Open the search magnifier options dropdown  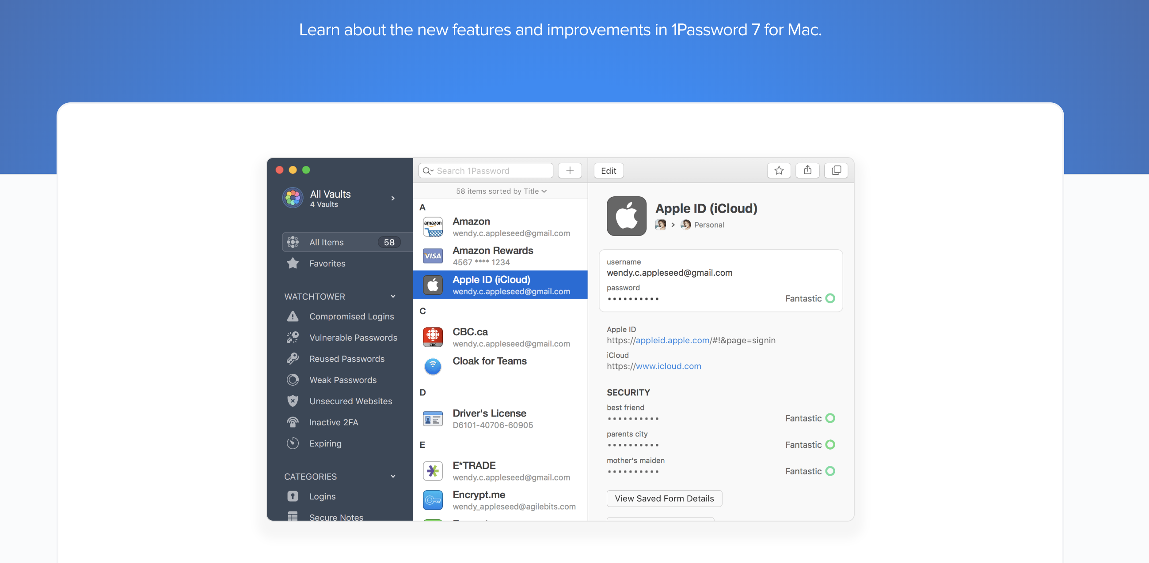pyautogui.click(x=428, y=171)
